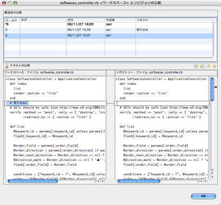Click '@direction_mark' line in right pane
The width and height of the screenshot is (221, 205).
point(165,160)
